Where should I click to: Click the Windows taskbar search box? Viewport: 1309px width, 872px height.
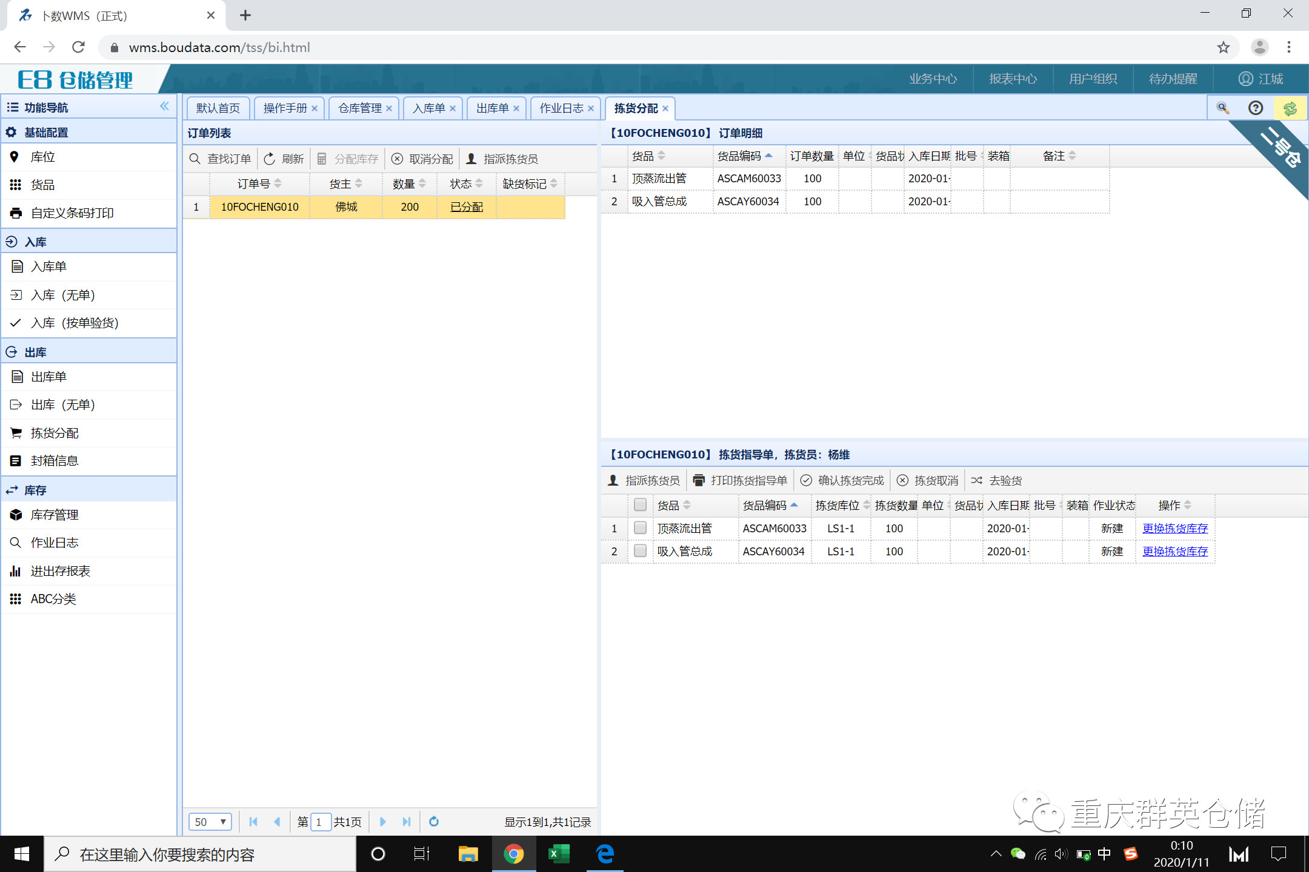point(200,854)
